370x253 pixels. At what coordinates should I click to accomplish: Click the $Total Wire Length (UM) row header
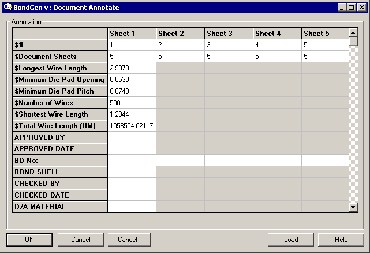(60, 126)
